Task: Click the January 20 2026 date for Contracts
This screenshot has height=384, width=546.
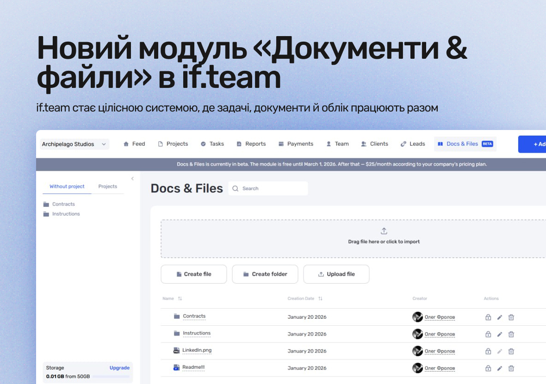Action: (307, 317)
